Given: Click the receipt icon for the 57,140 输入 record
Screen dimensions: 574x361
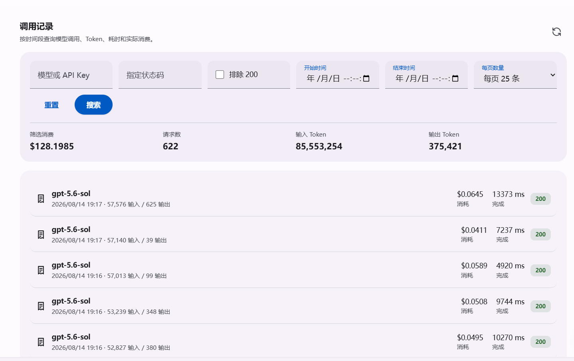Looking at the screenshot, I should (41, 234).
